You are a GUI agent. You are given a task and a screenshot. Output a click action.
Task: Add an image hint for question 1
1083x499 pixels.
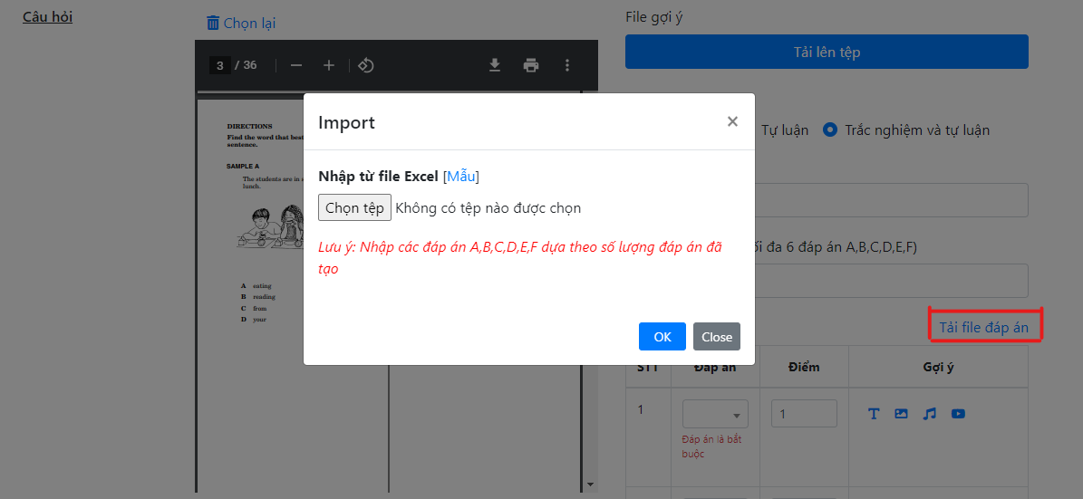(x=901, y=413)
